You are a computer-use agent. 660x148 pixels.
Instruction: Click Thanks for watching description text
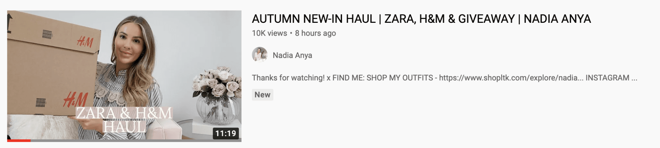tap(288, 78)
